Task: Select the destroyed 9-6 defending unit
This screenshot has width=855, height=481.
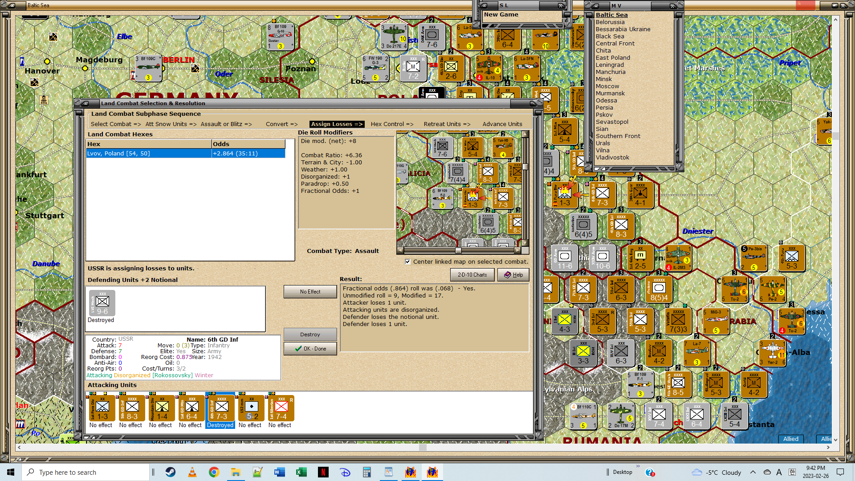Action: [x=102, y=303]
